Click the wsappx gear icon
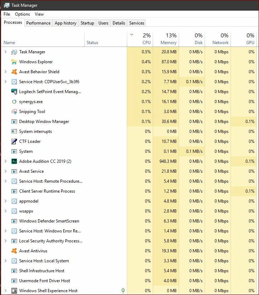Viewport: 259px width, 295px height. tap(14, 211)
